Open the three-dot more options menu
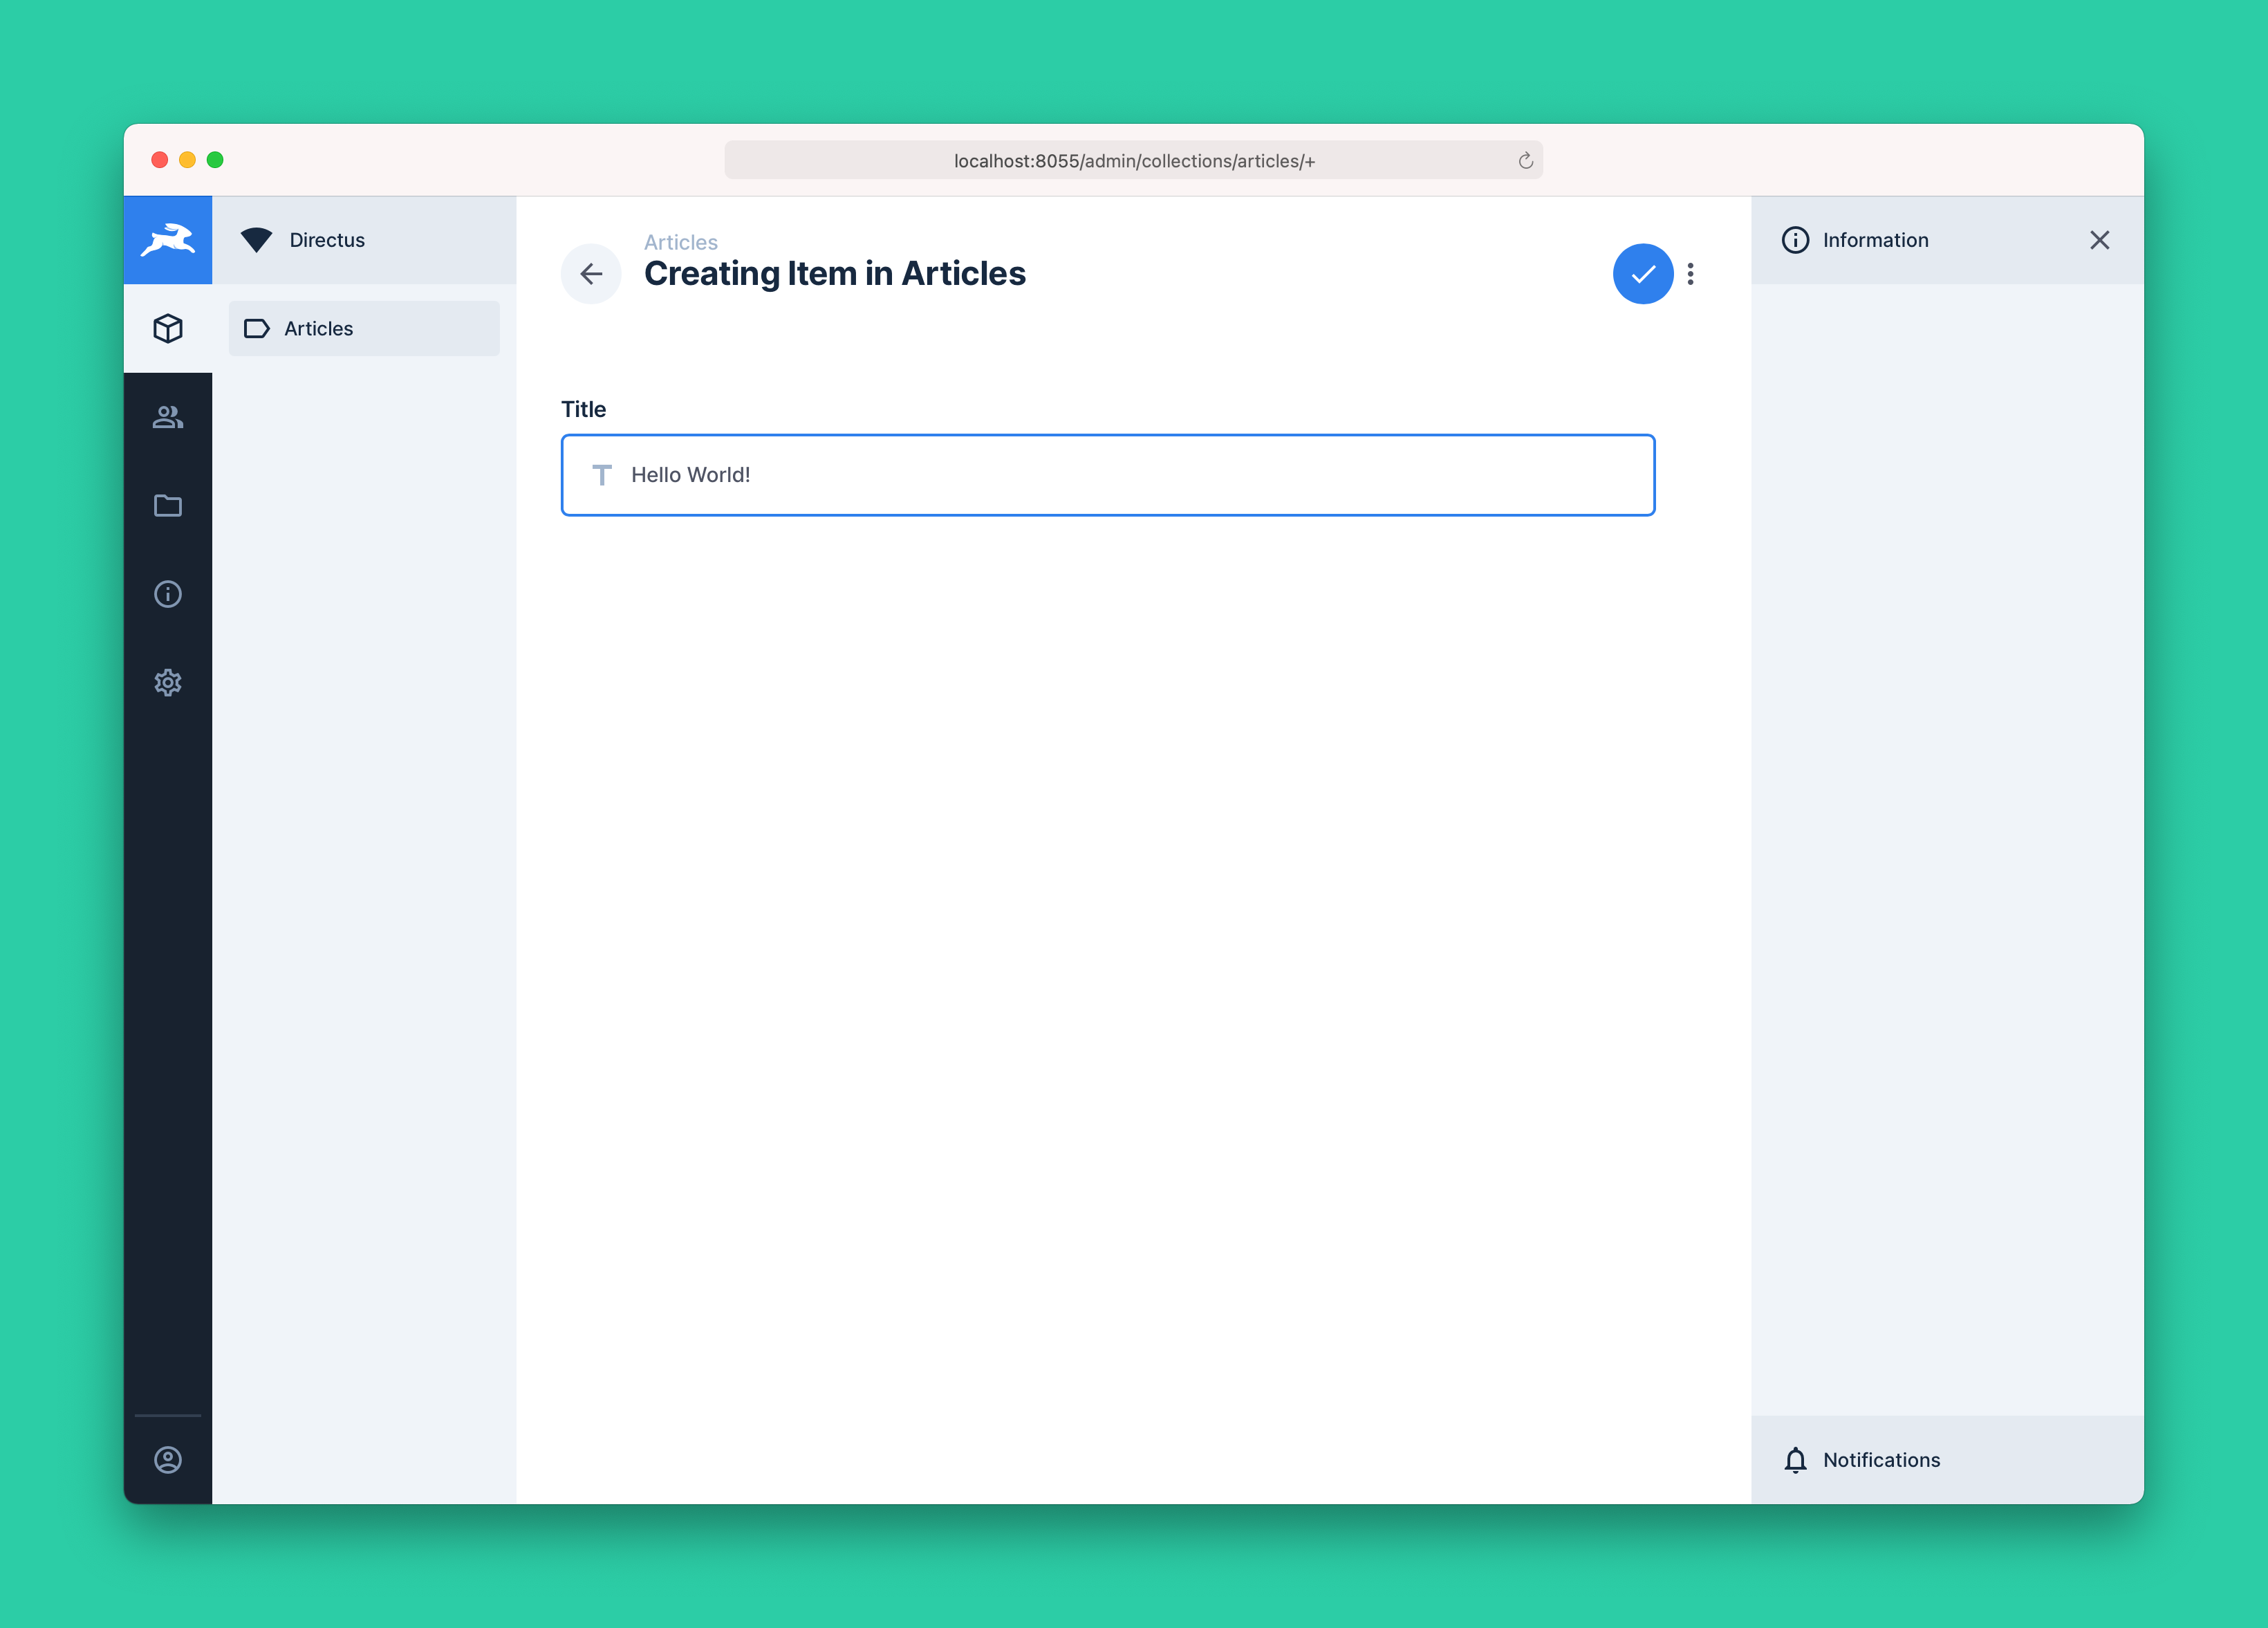Image resolution: width=2268 pixels, height=1628 pixels. pyautogui.click(x=1690, y=274)
